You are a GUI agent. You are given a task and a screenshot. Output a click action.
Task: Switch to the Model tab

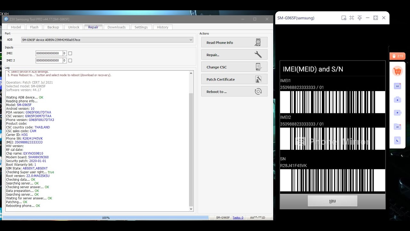click(16, 27)
